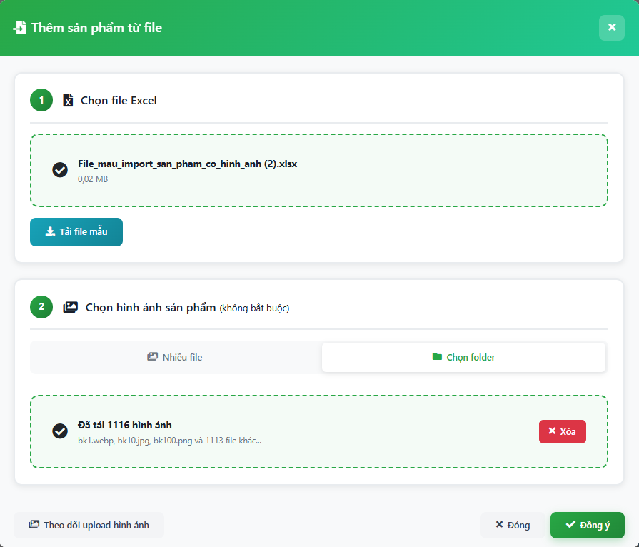Click the product images section icon
The height and width of the screenshot is (547, 639).
click(x=70, y=308)
